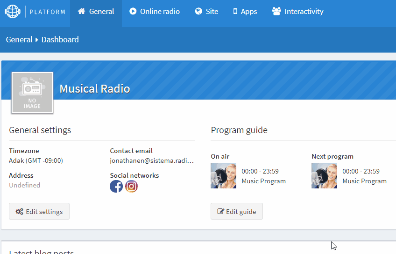This screenshot has height=254, width=396.
Task: Click the Adak (GMT -09:00) timezone value
Action: point(36,160)
